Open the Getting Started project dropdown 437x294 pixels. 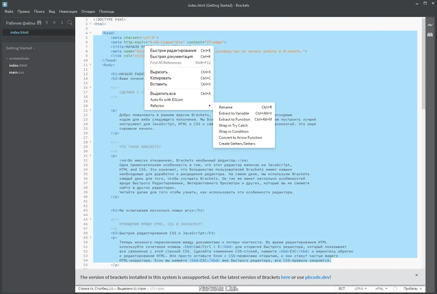click(x=21, y=48)
